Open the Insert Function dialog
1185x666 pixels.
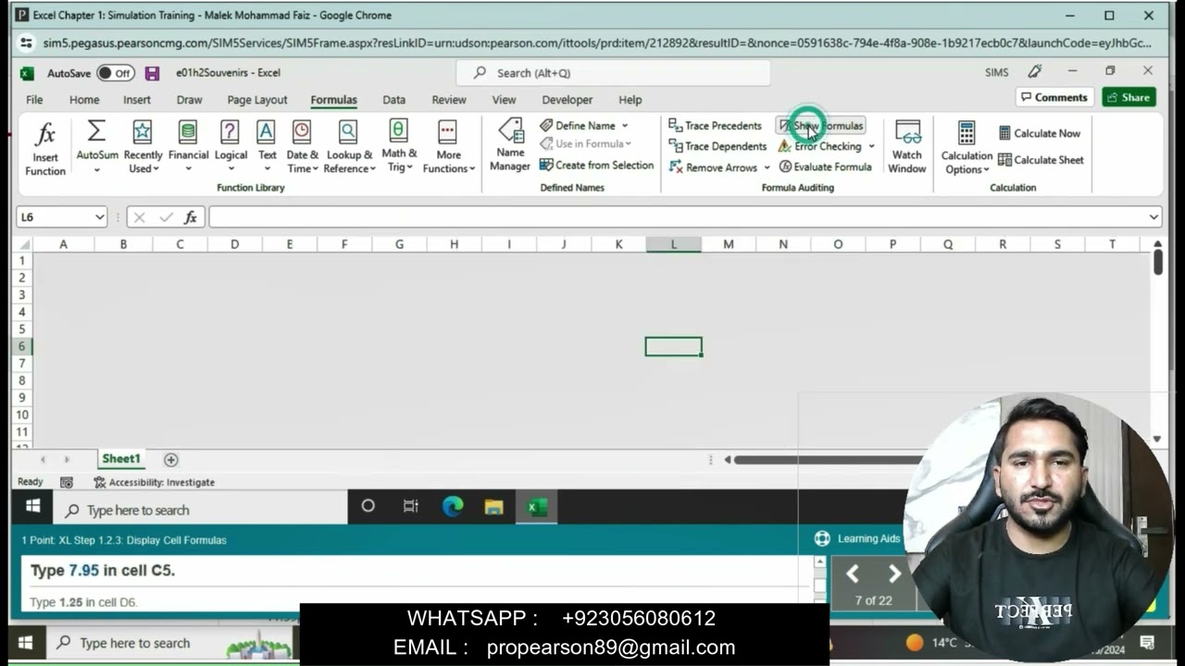(x=45, y=148)
